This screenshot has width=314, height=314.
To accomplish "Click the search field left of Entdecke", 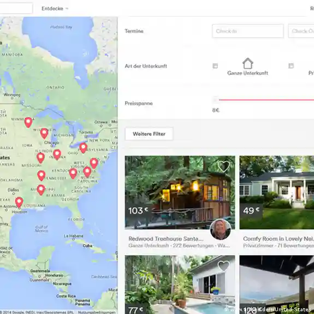I will (x=16, y=8).
